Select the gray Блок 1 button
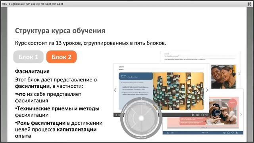This screenshot has width=254, height=143. (x=28, y=57)
